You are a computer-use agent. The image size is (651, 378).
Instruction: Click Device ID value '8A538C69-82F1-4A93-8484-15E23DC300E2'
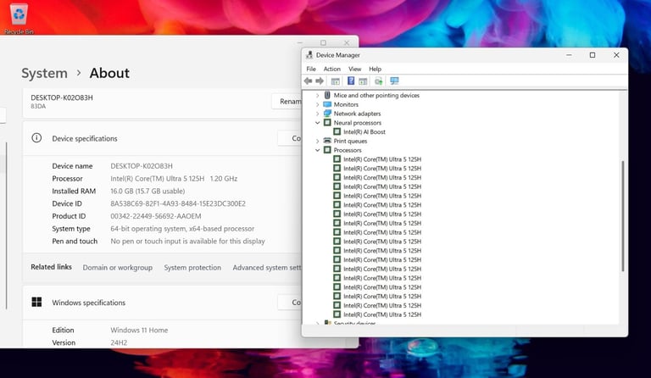[178, 203]
